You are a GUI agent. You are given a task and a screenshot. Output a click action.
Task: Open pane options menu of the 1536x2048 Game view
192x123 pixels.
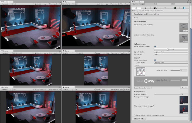point(129,51)
